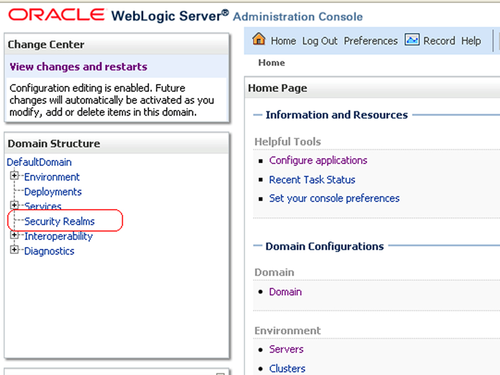Image resolution: width=500 pixels, height=375 pixels.
Task: Open Deployments in the domain tree
Action: [x=53, y=192]
